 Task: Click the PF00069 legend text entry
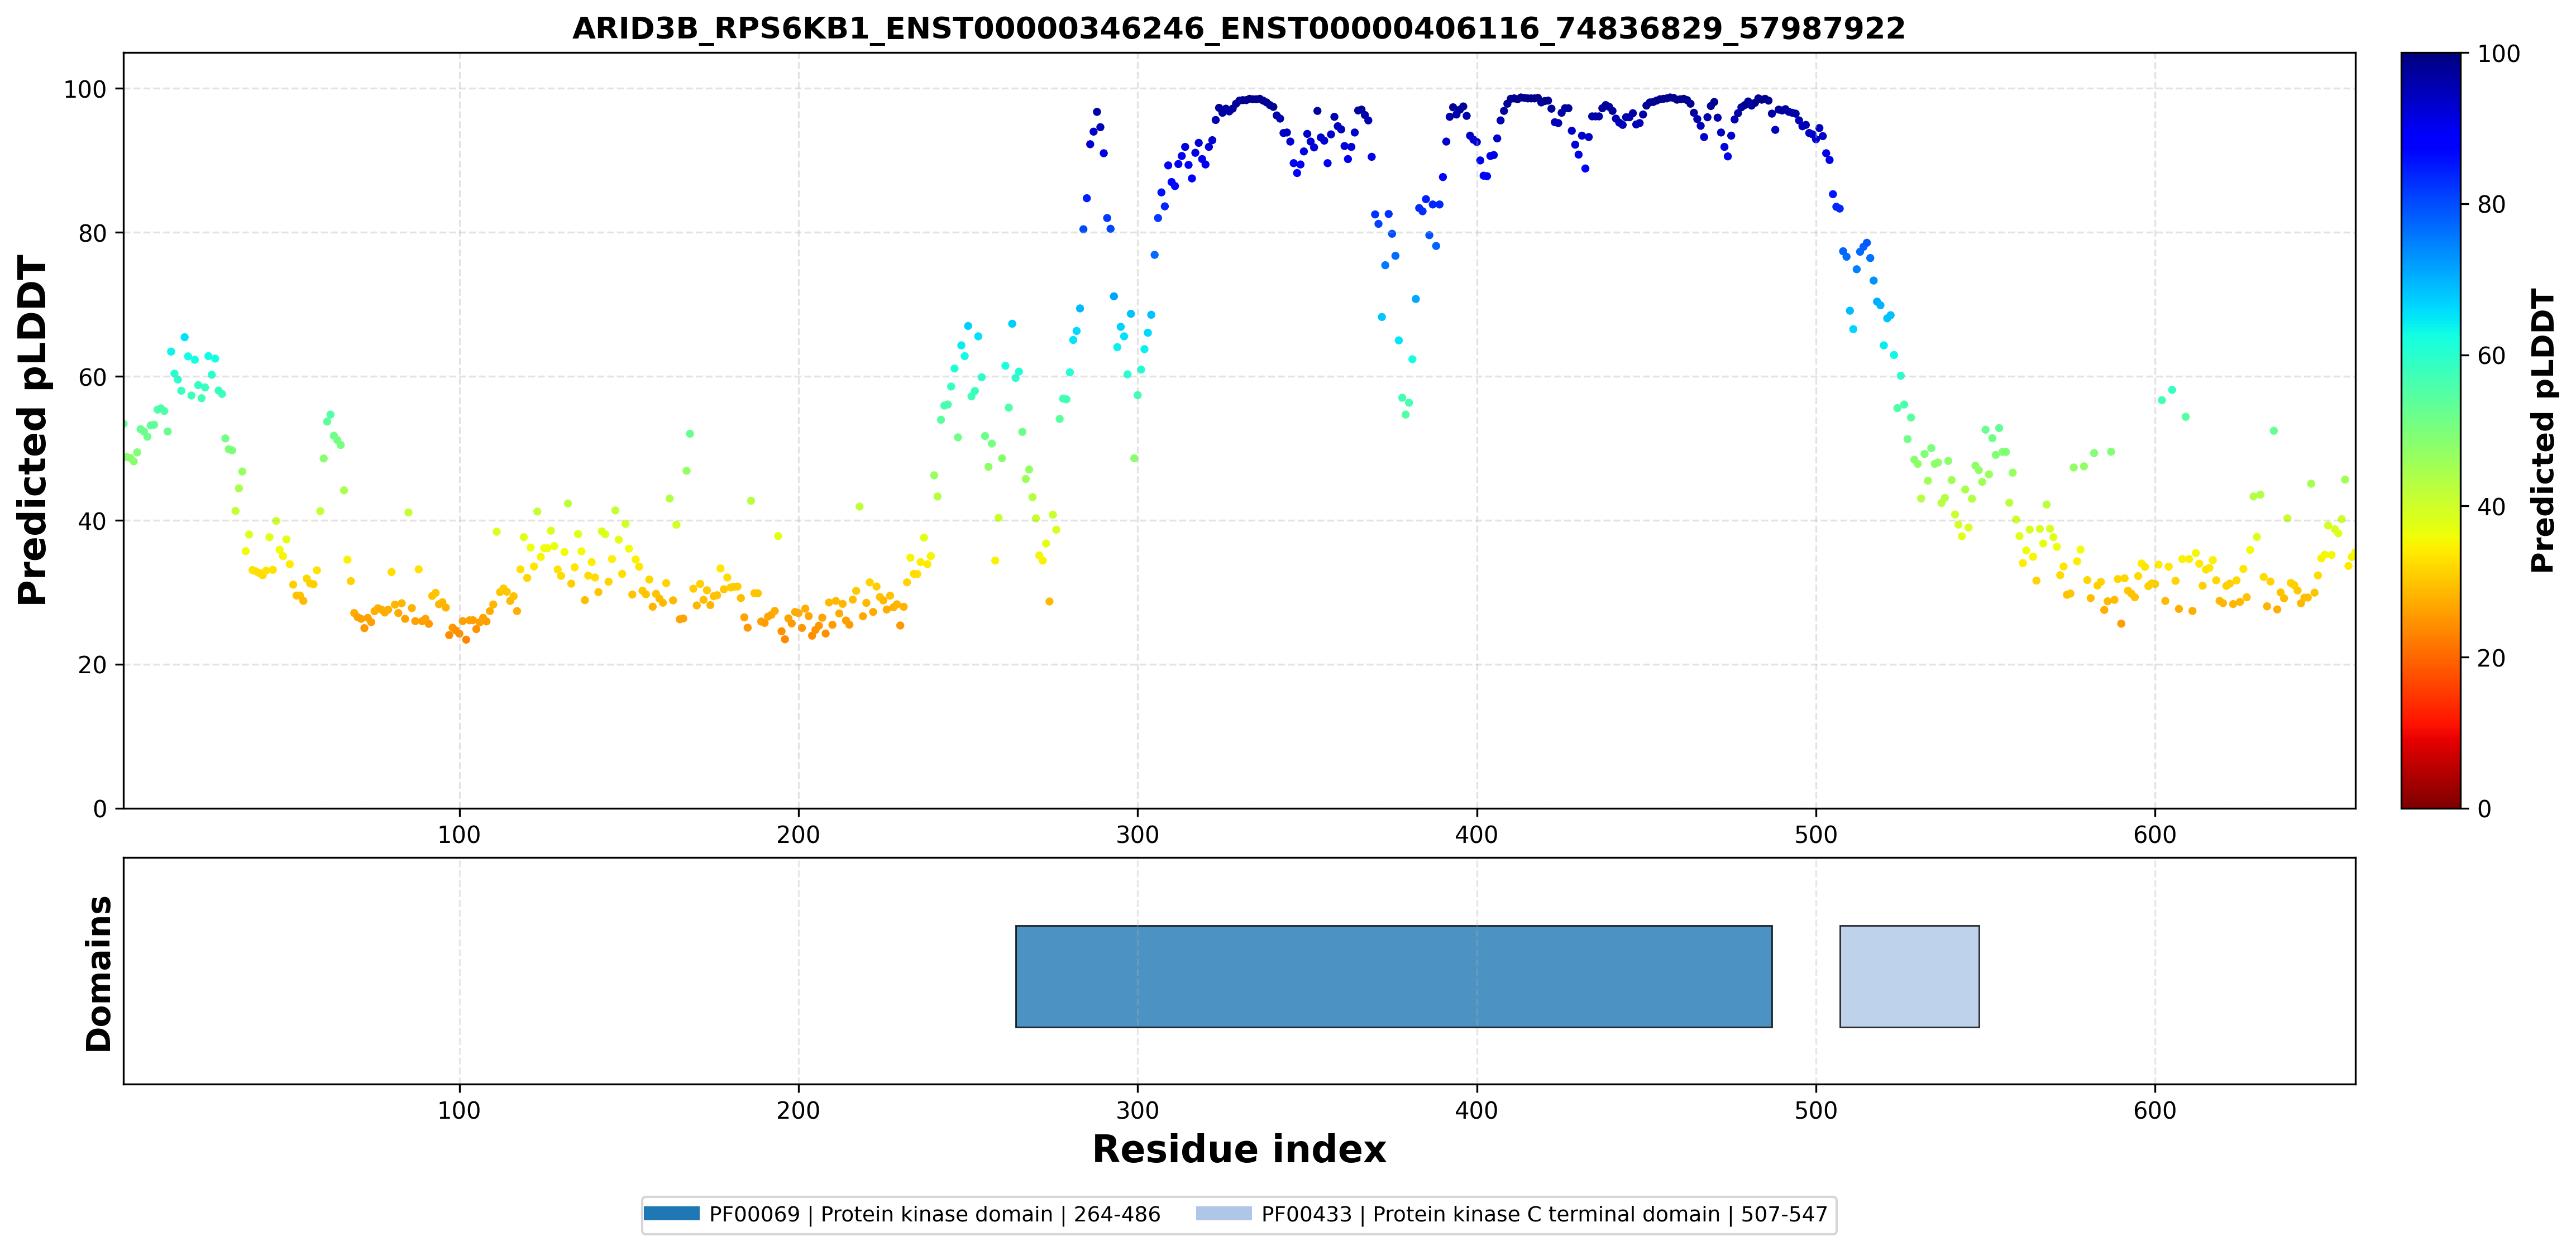[x=934, y=1214]
